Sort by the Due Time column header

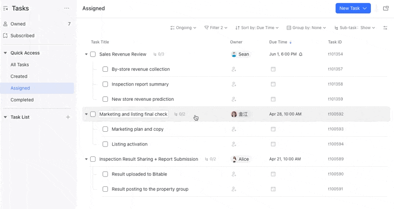coord(279,42)
